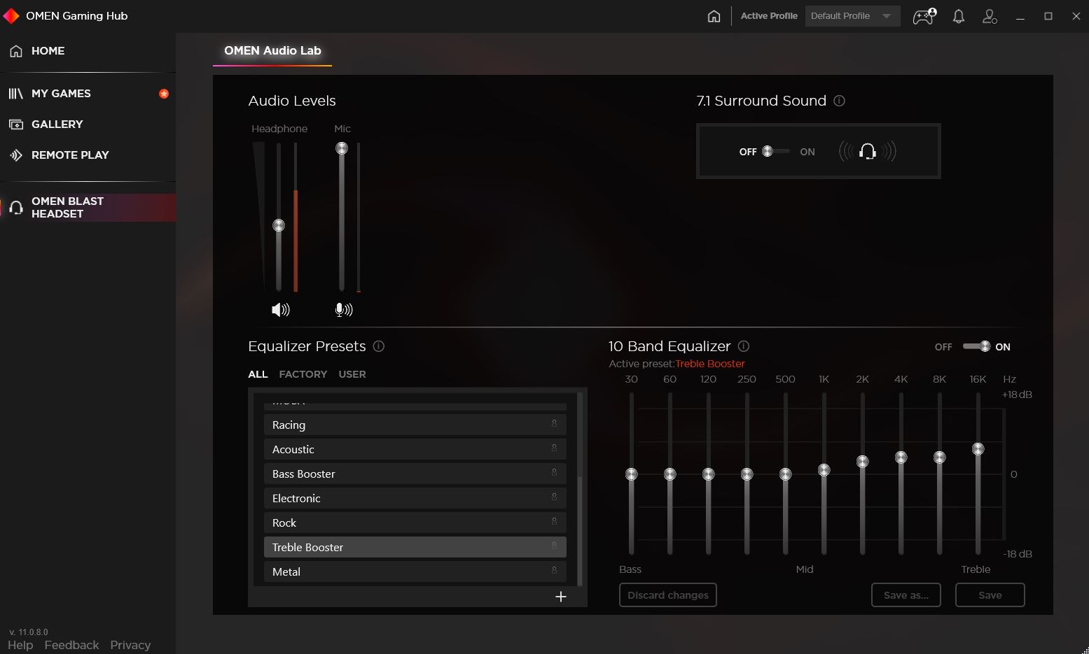Open the Privacy link
The image size is (1089, 654).
pos(130,645)
